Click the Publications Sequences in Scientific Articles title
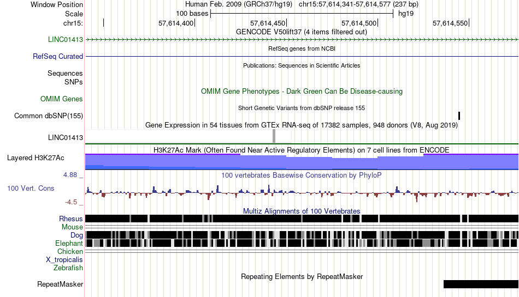 302,65
